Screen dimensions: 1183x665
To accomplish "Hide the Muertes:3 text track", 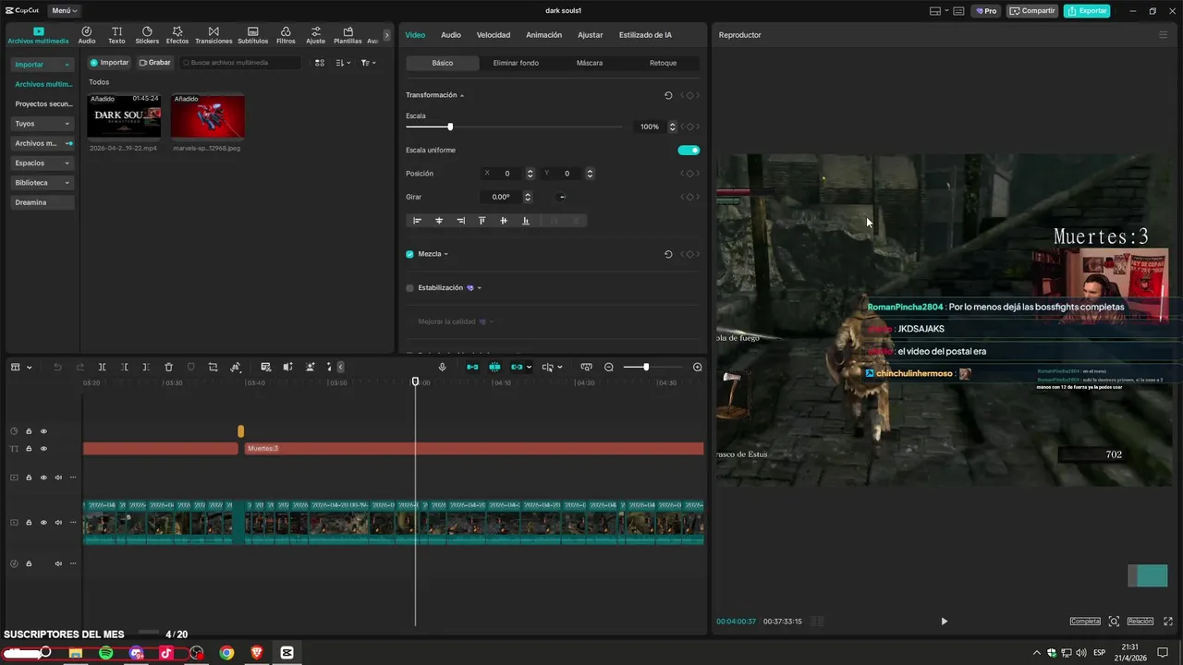I will point(43,449).
